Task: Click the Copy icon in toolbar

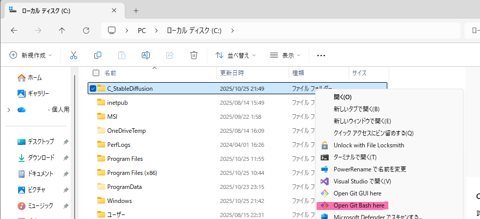Action: click(98, 55)
